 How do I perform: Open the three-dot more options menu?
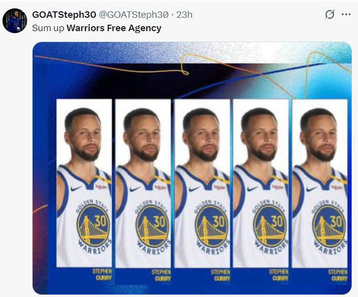click(346, 14)
